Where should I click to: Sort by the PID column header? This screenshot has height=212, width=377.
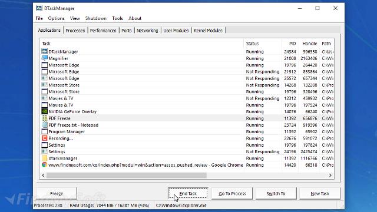click(x=290, y=44)
